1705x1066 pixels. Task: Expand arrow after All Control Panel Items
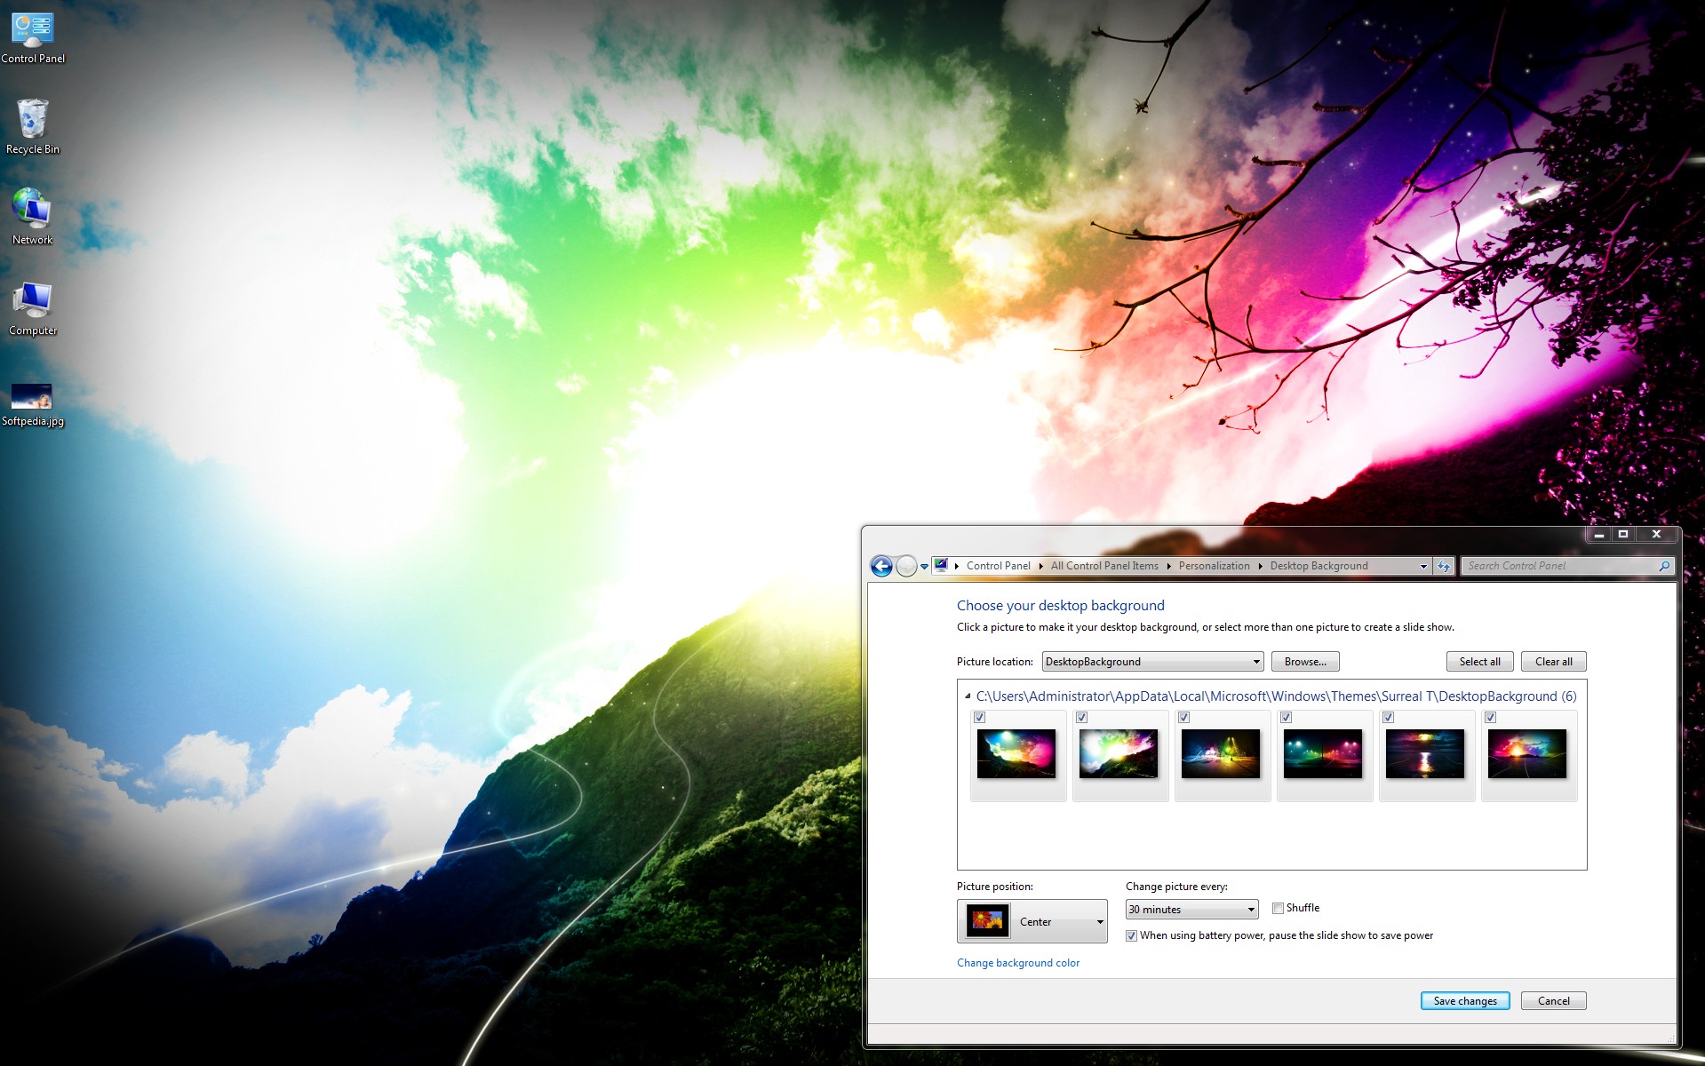tap(1168, 566)
